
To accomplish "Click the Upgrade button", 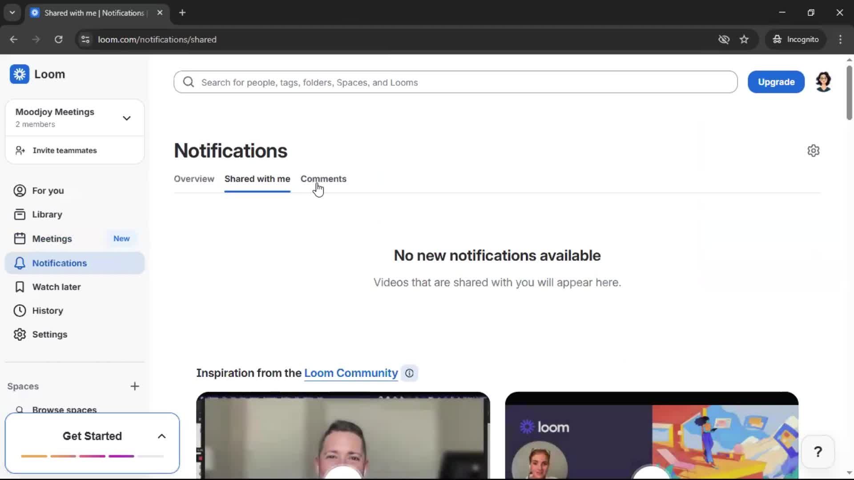I will [x=776, y=82].
